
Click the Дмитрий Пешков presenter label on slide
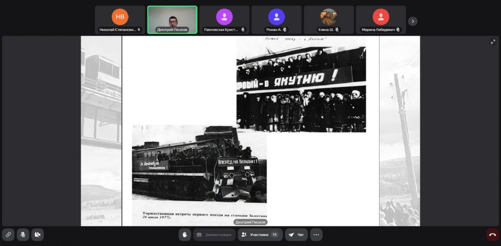pos(250,222)
